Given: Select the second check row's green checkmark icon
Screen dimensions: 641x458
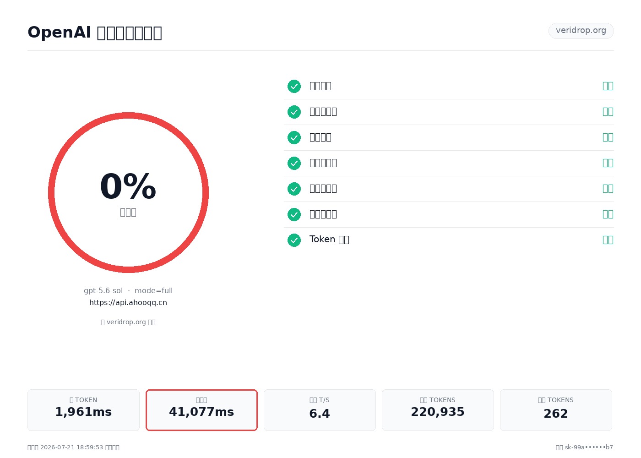Looking at the screenshot, I should tap(294, 112).
